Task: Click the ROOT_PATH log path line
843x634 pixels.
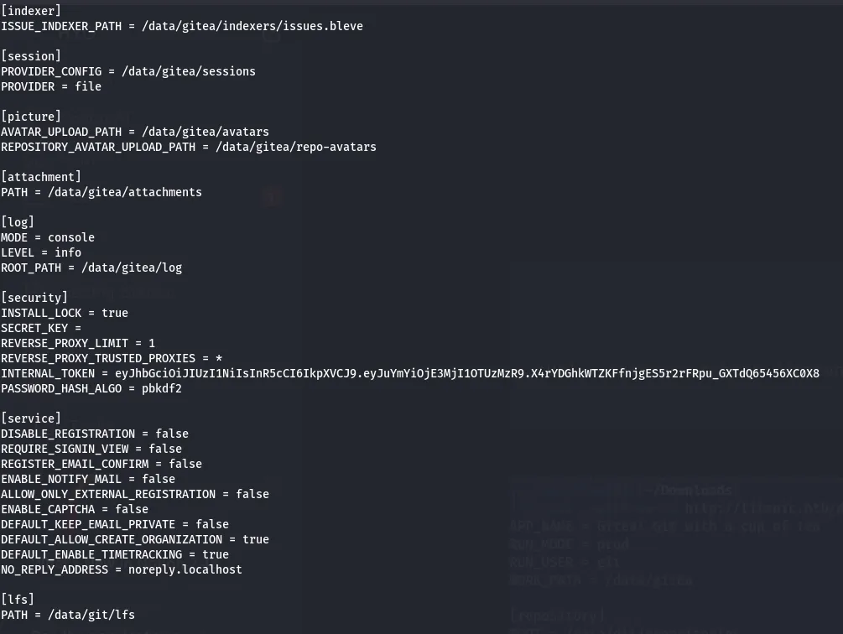Action: (x=91, y=268)
